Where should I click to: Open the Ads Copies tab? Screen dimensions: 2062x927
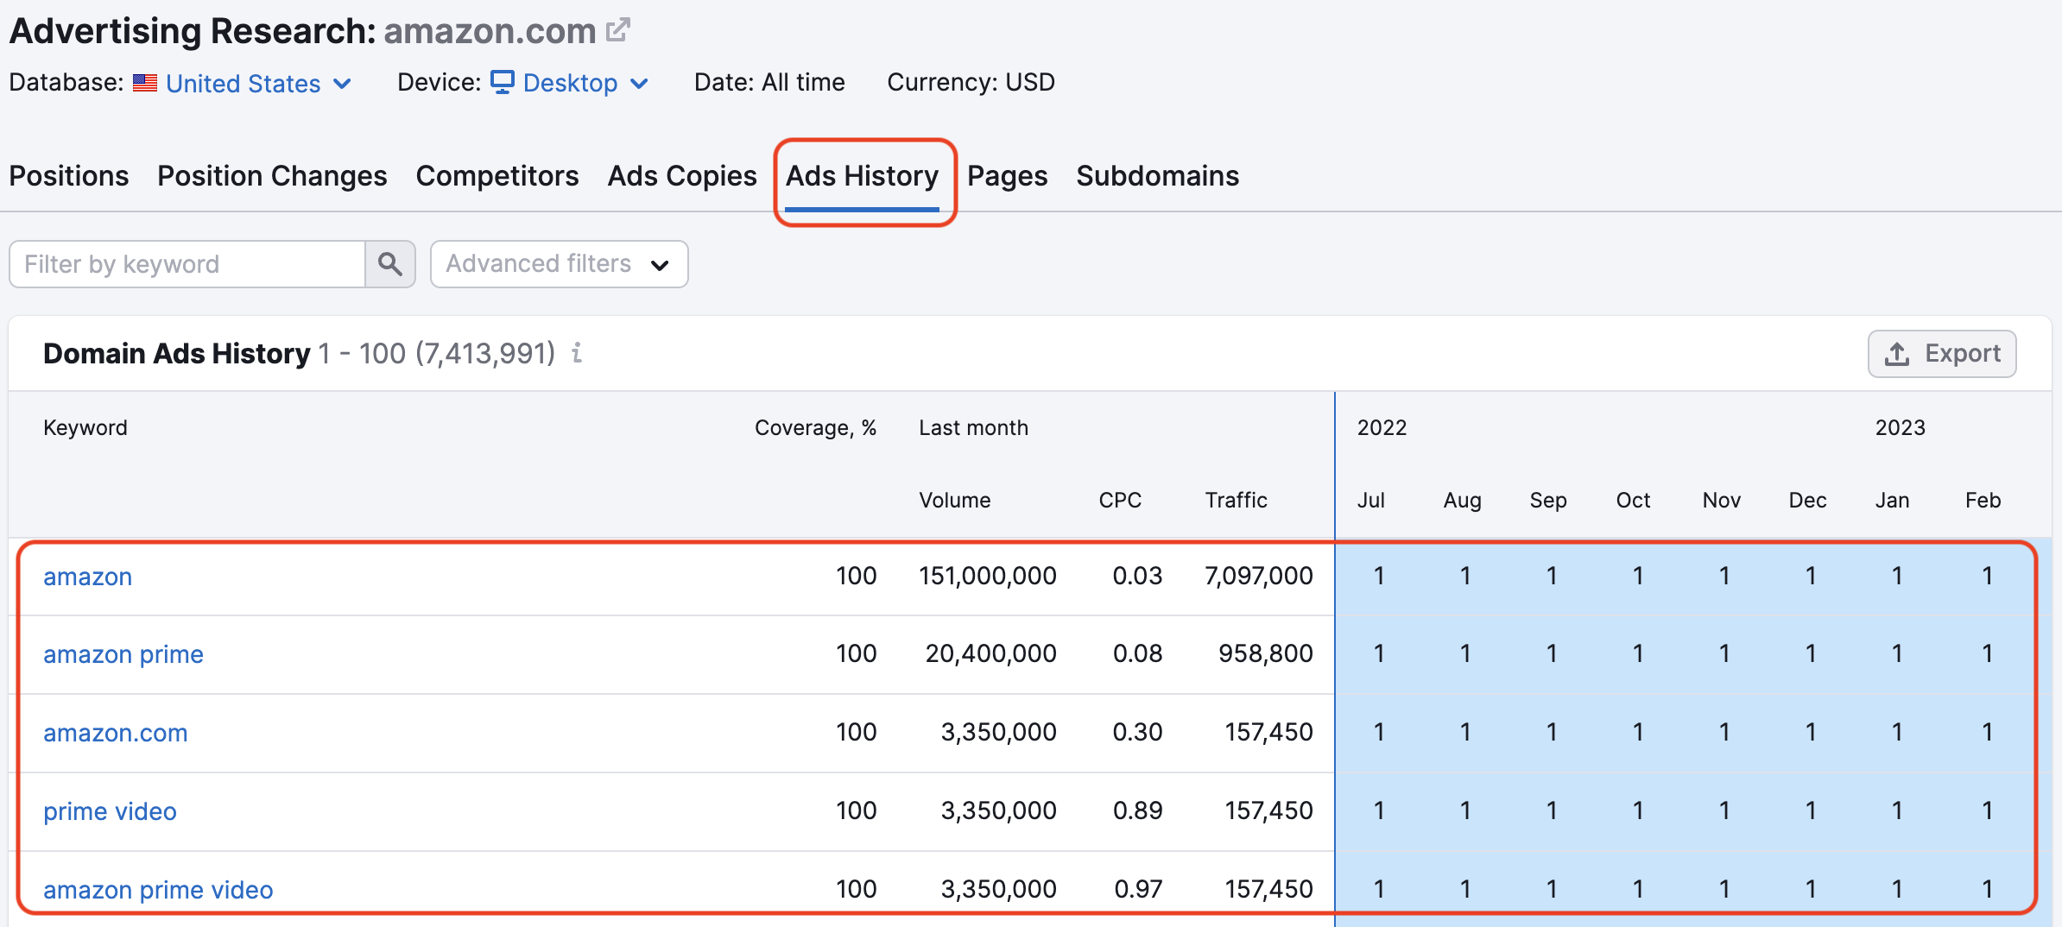(681, 176)
